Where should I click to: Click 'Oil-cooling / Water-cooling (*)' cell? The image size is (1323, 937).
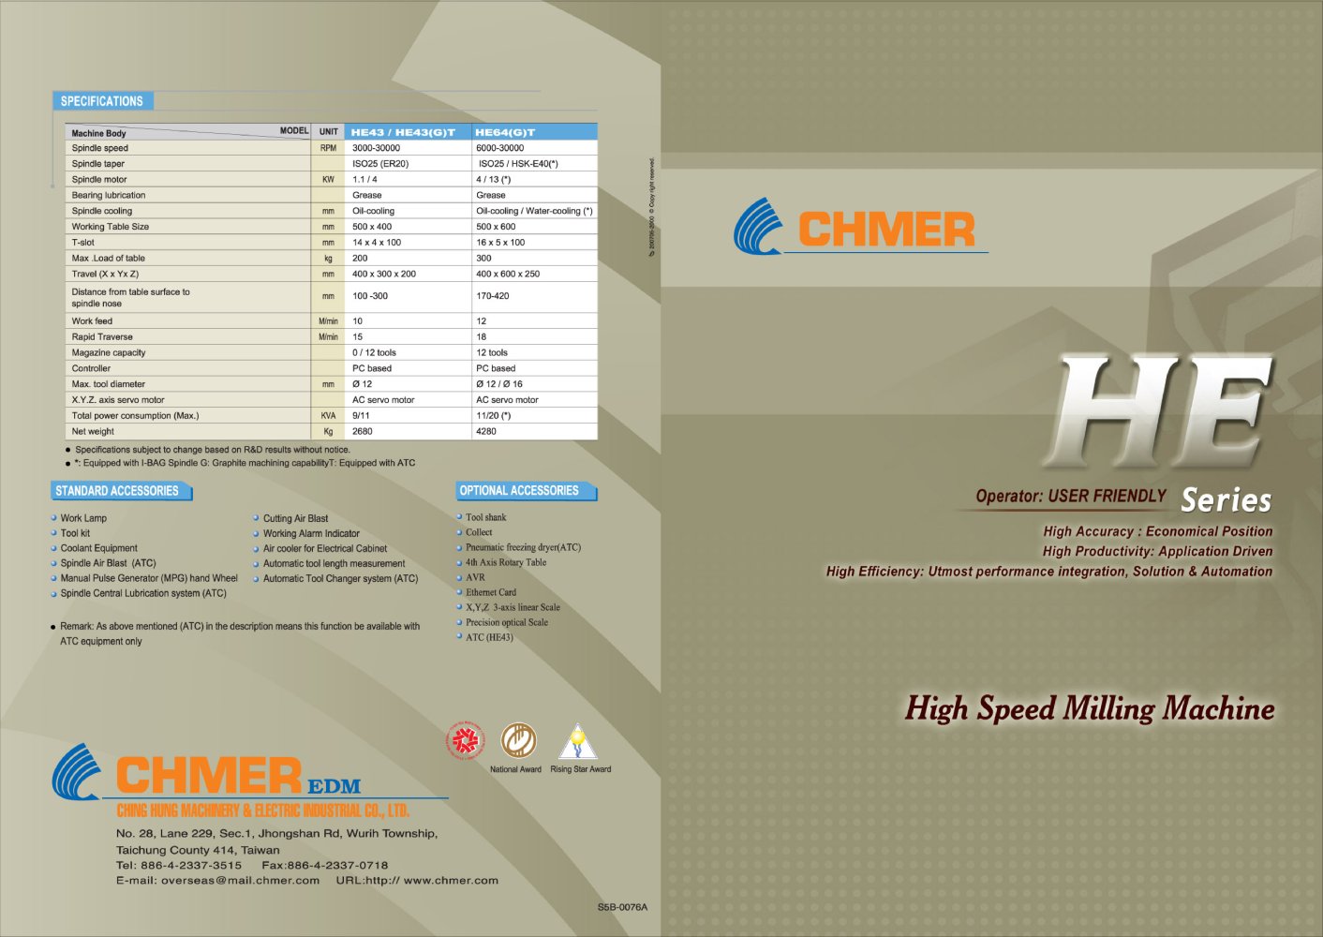[x=534, y=212]
